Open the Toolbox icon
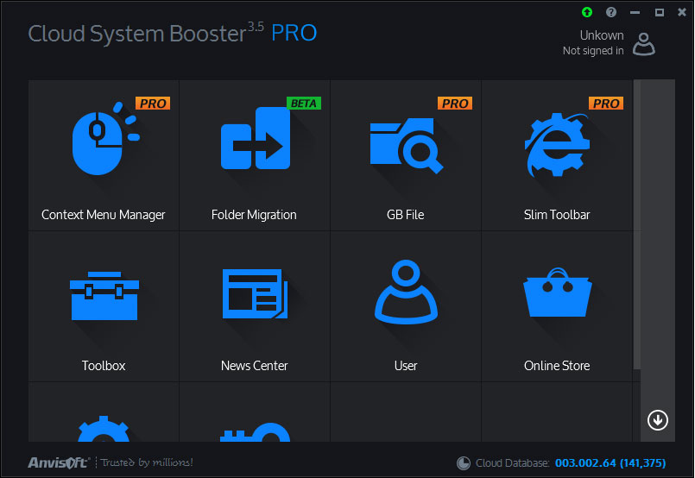 tap(104, 295)
